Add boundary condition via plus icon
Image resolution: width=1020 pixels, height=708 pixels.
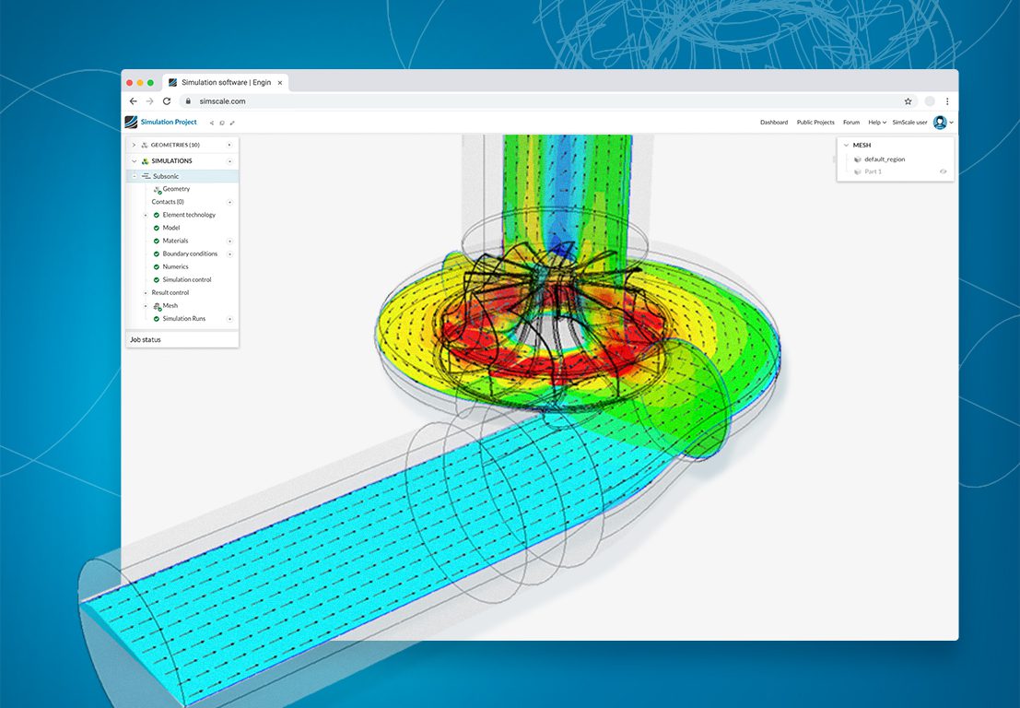229,254
